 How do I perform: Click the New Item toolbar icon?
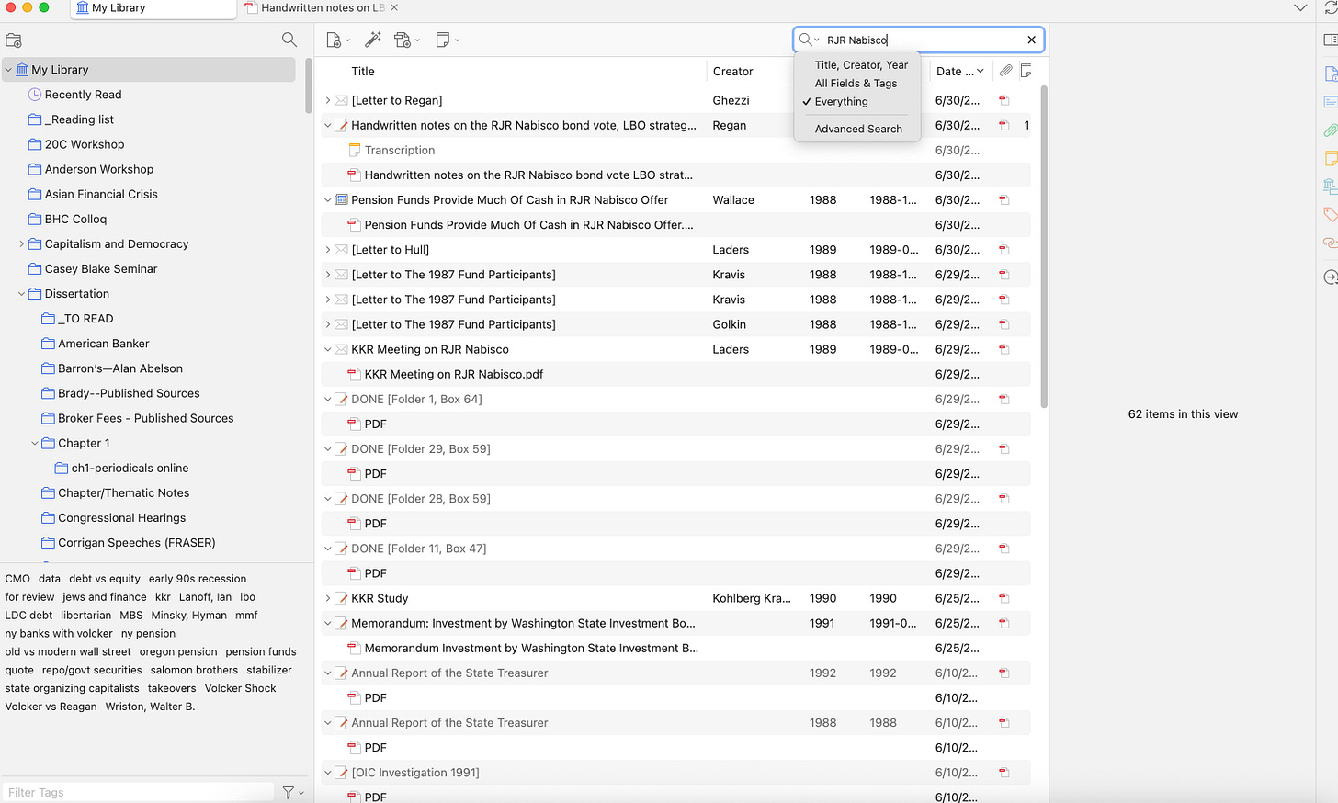pyautogui.click(x=336, y=40)
